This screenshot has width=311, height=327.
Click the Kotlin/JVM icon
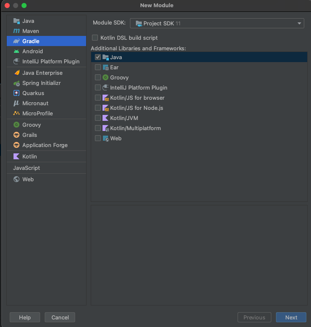coord(105,118)
